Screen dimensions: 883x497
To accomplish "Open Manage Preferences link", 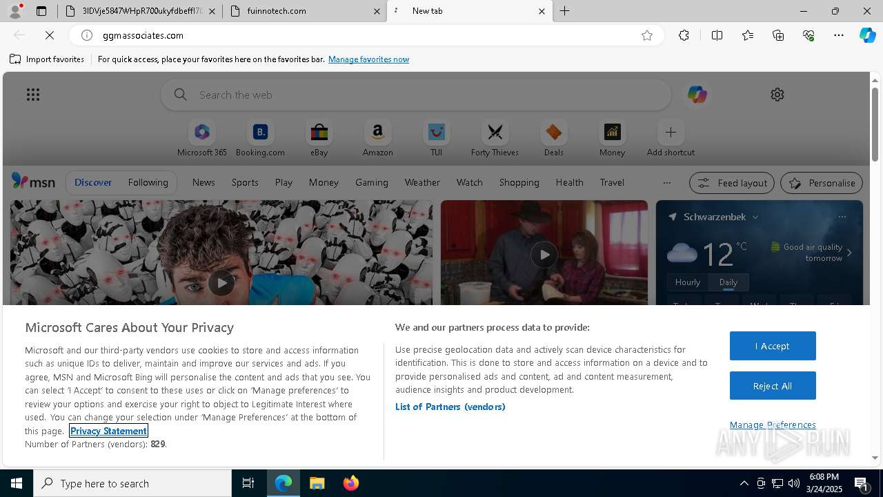I will (x=773, y=425).
